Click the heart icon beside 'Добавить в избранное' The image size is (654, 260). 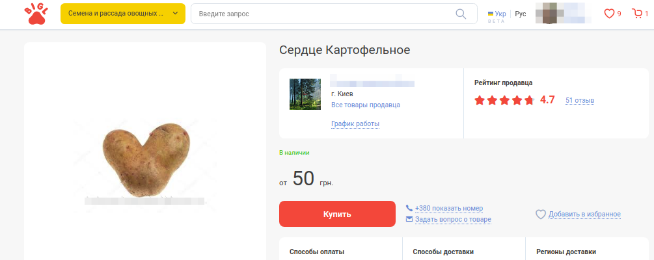(541, 214)
